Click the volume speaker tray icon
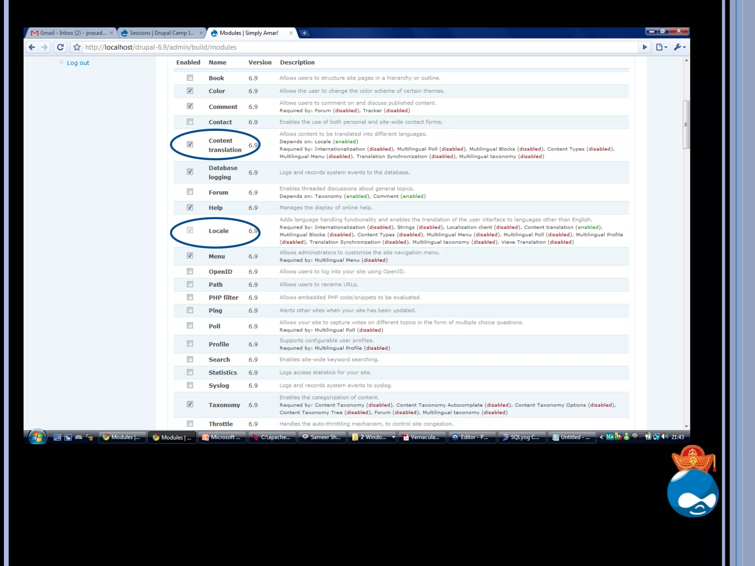755x566 pixels. [x=665, y=437]
